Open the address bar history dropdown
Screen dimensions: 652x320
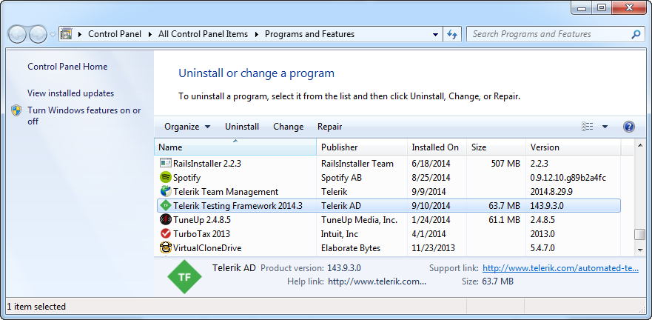click(436, 34)
